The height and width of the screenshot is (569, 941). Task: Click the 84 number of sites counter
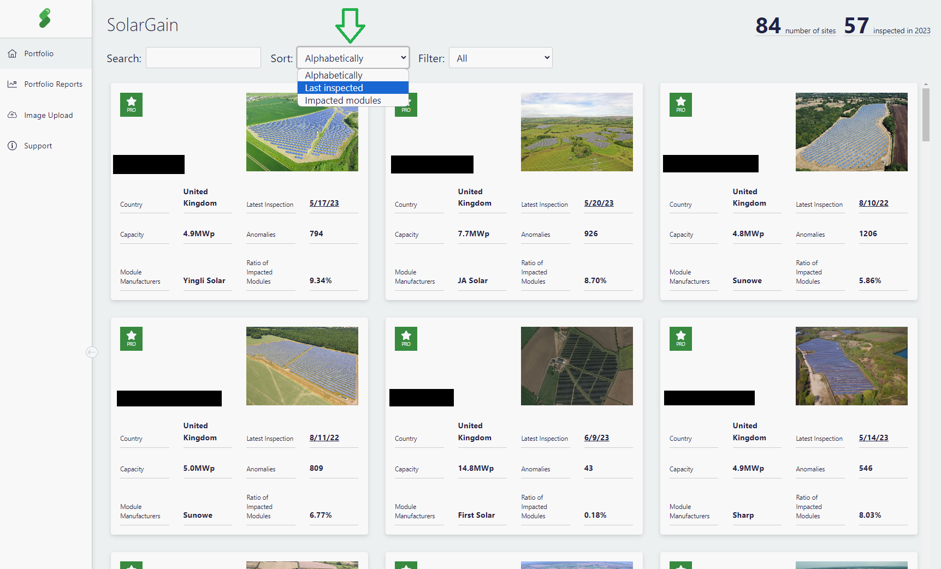(x=795, y=26)
